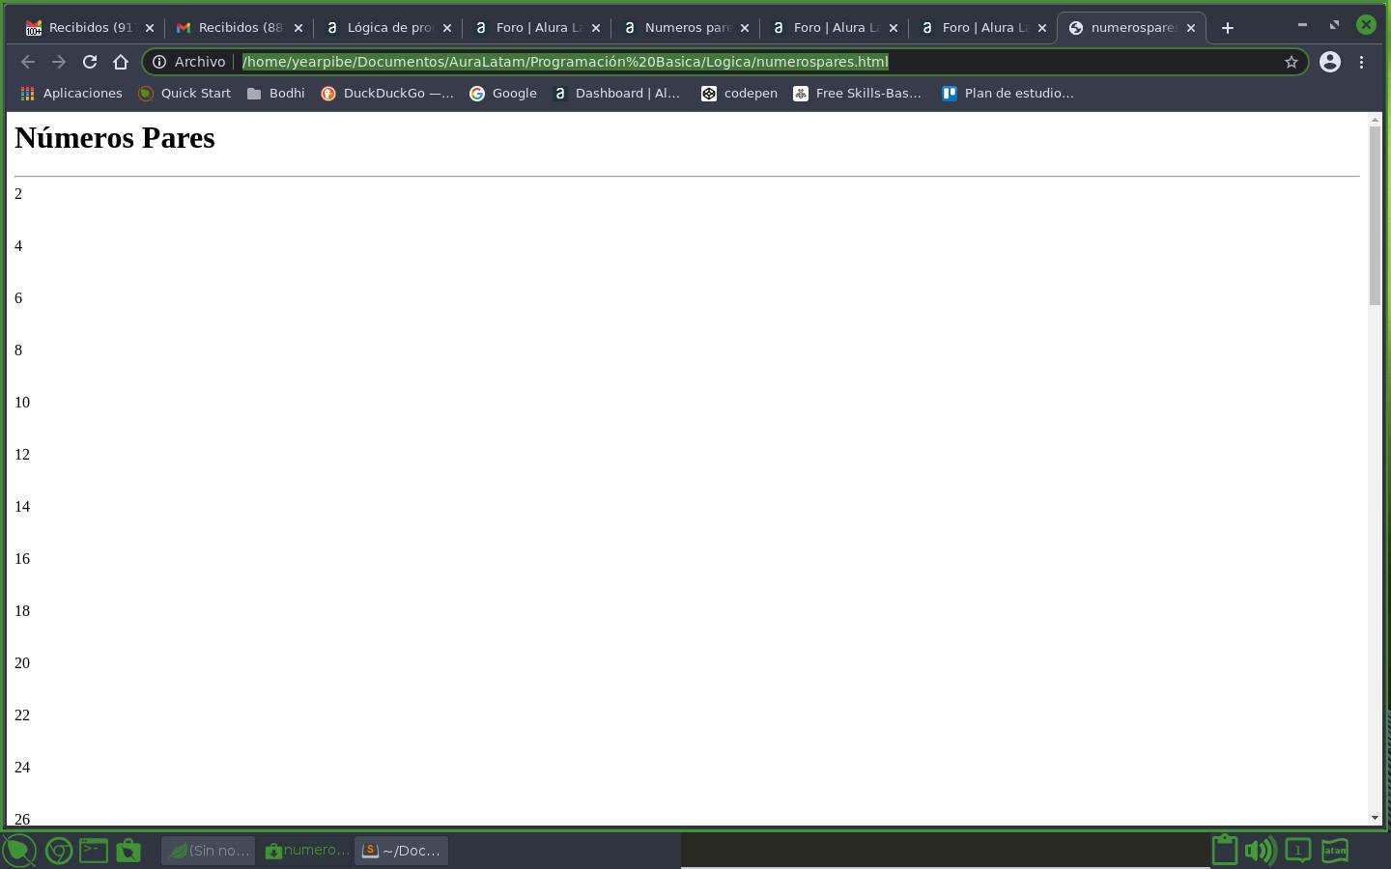This screenshot has height=869, width=1391.
Task: Close the Numeros pares tab
Action: [x=745, y=28]
